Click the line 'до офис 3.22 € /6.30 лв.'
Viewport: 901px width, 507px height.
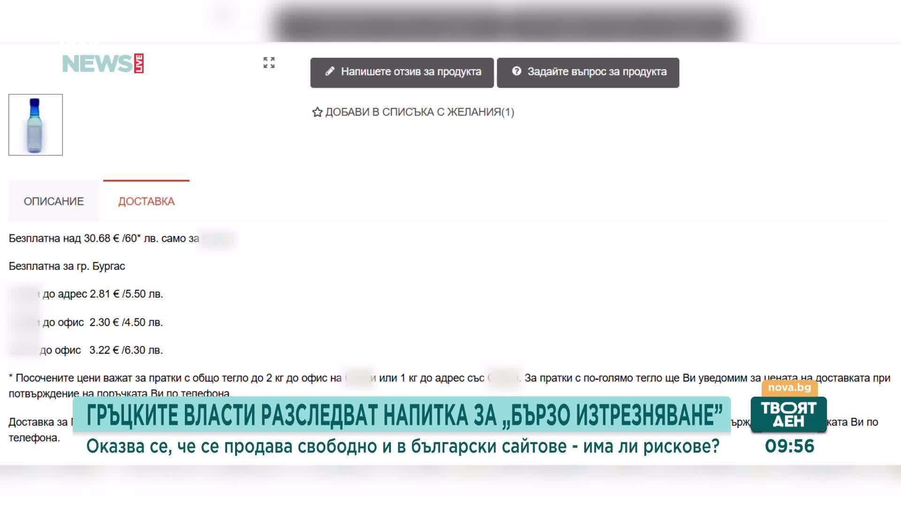[x=101, y=350]
